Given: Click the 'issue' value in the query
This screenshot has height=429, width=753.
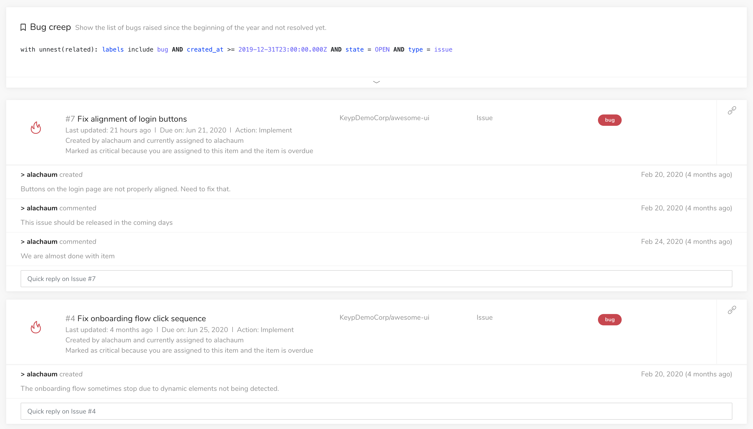Looking at the screenshot, I should point(443,49).
